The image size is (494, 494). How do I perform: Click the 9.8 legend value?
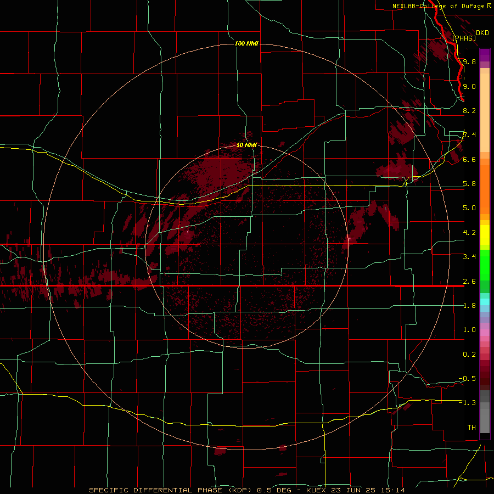[469, 61]
